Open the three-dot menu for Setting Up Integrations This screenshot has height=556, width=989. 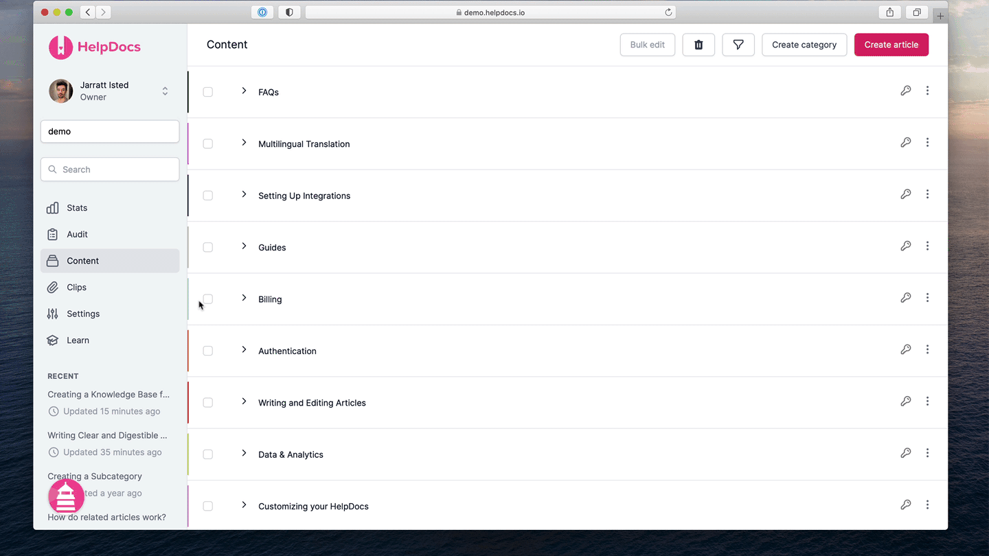pos(927,194)
